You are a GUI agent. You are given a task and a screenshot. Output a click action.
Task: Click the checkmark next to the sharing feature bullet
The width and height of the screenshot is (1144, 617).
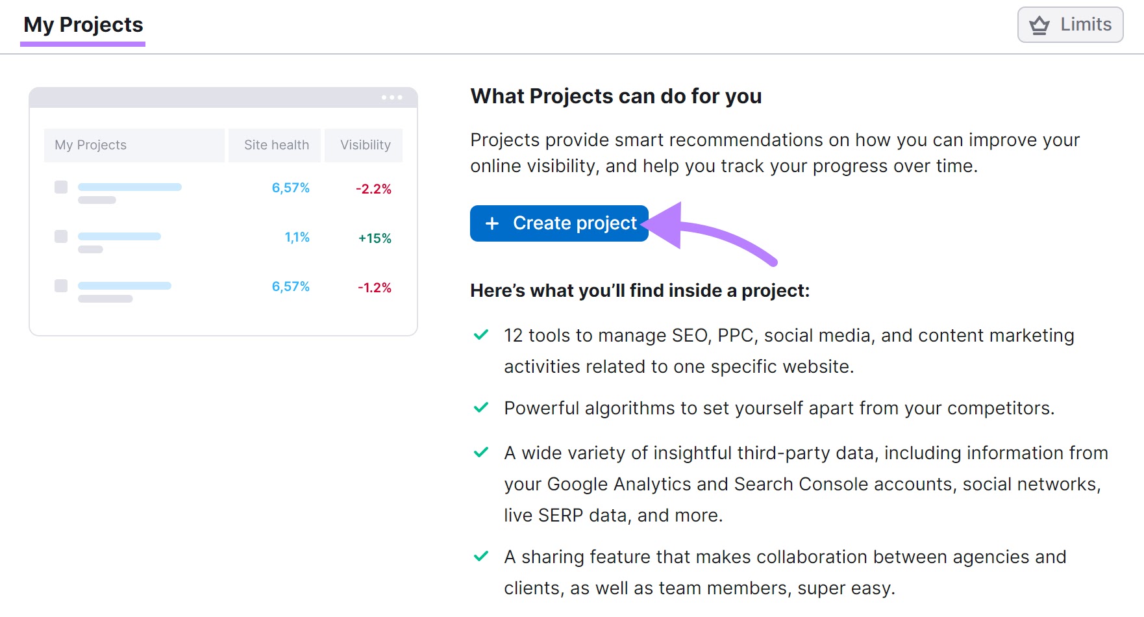point(480,557)
